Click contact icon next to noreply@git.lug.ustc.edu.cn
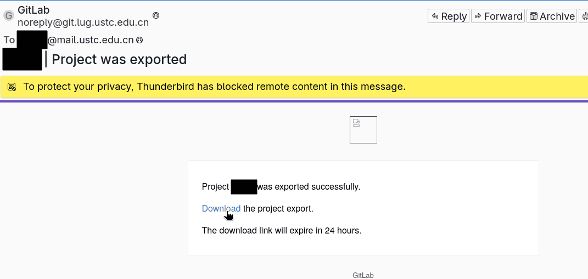This screenshot has height=279, width=588. pyautogui.click(x=156, y=15)
